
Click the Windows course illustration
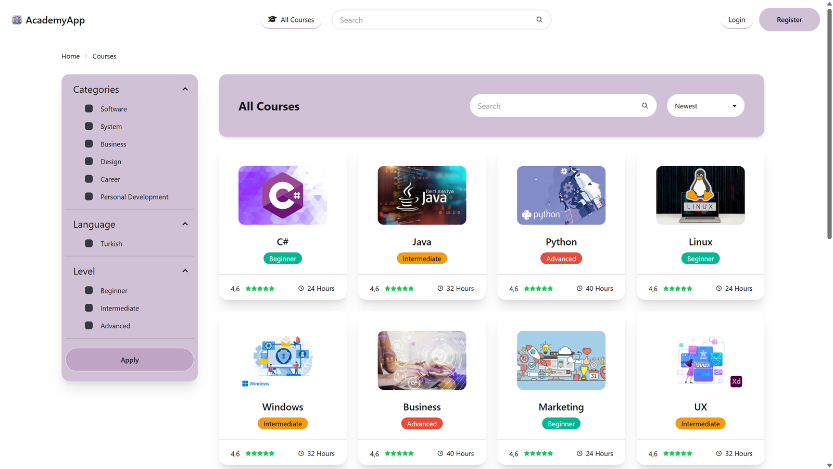(283, 361)
